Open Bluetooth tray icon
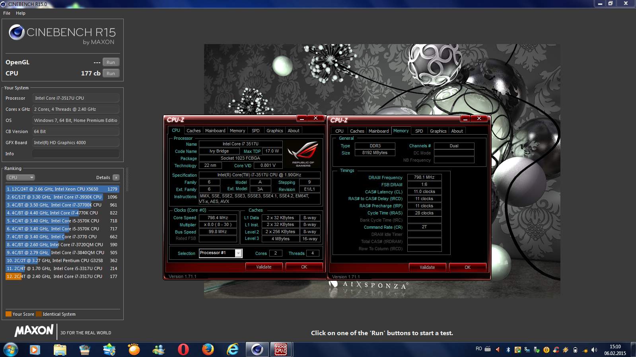 [x=508, y=349]
